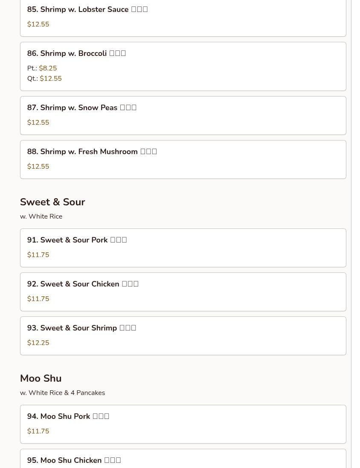The width and height of the screenshot is (360, 468).
Task: Click the "w. White Rice & 4 Pancakes" subtitle
Action: click(x=62, y=393)
